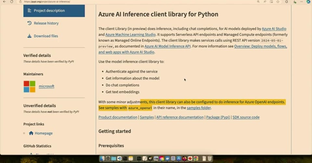Open the Homepage project link

(44, 133)
